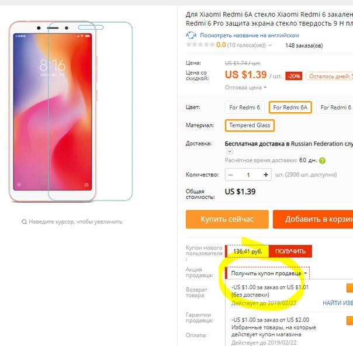Click the Купить сейчас button
The image size is (353, 346).
pyautogui.click(x=227, y=219)
